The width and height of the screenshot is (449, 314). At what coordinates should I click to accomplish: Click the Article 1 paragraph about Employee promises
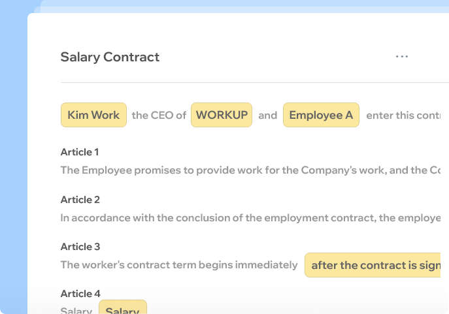pyautogui.click(x=250, y=170)
